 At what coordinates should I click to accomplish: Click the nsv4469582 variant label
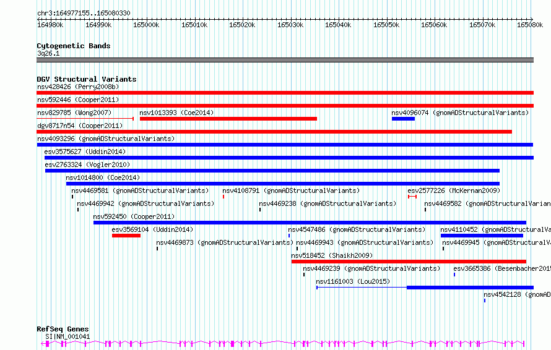point(487,203)
